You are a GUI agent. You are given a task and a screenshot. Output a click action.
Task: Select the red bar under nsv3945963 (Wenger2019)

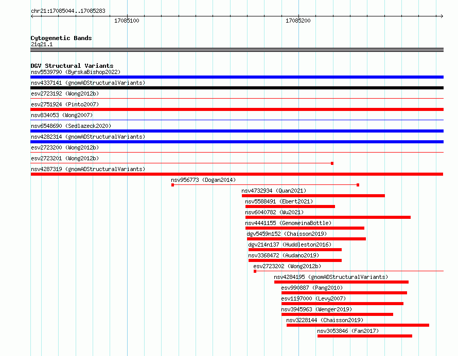point(338,314)
